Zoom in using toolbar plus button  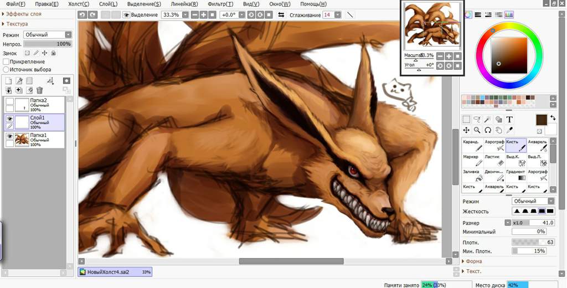[x=204, y=15]
